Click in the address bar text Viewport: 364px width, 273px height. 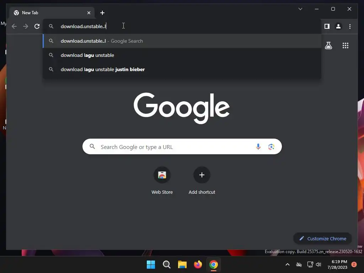(83, 26)
